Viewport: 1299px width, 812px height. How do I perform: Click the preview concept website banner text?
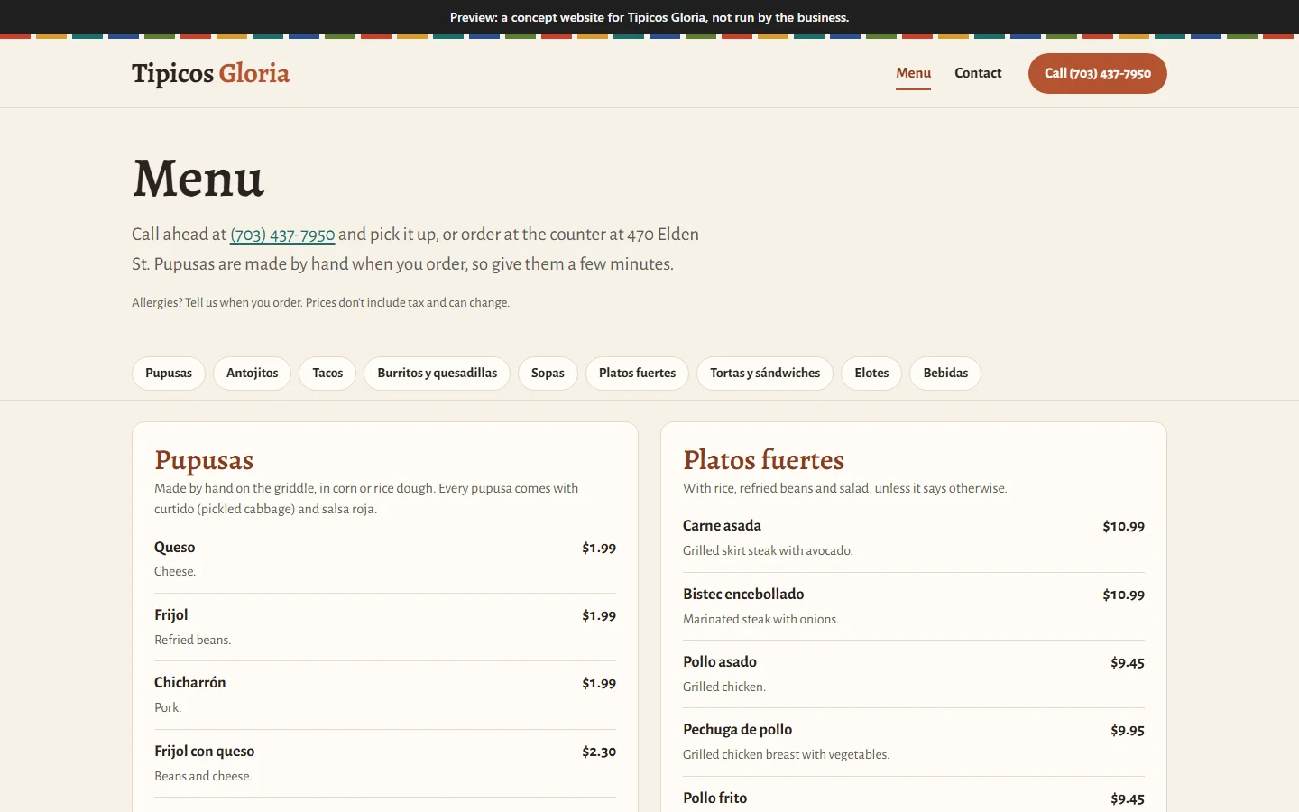coord(649,17)
